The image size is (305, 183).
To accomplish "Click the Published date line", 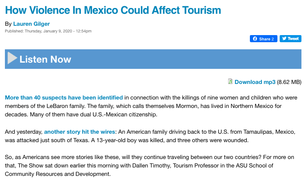I will coord(48,31).
